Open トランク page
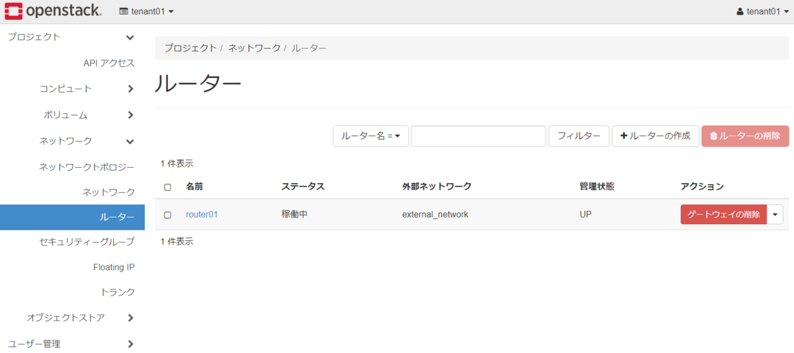794x353 pixels. pos(117,292)
